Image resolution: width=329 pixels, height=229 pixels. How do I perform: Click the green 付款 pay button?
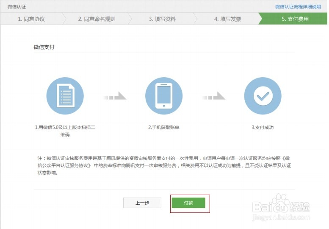point(188,203)
